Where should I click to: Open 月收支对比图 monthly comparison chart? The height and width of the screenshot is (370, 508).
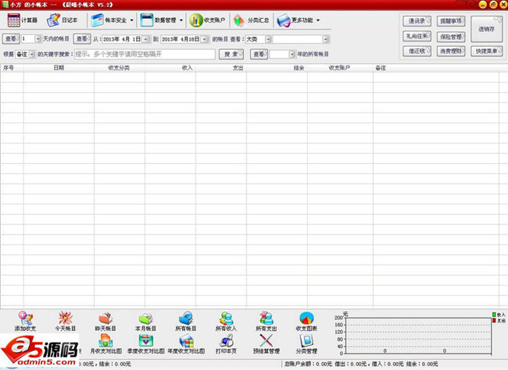(x=106, y=343)
